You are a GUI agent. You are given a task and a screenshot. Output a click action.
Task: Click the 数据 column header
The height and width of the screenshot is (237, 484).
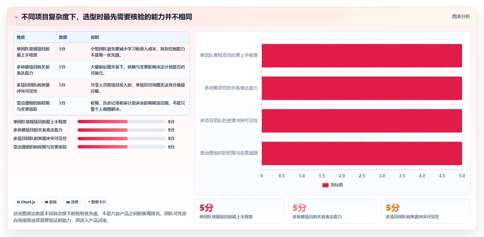63,37
